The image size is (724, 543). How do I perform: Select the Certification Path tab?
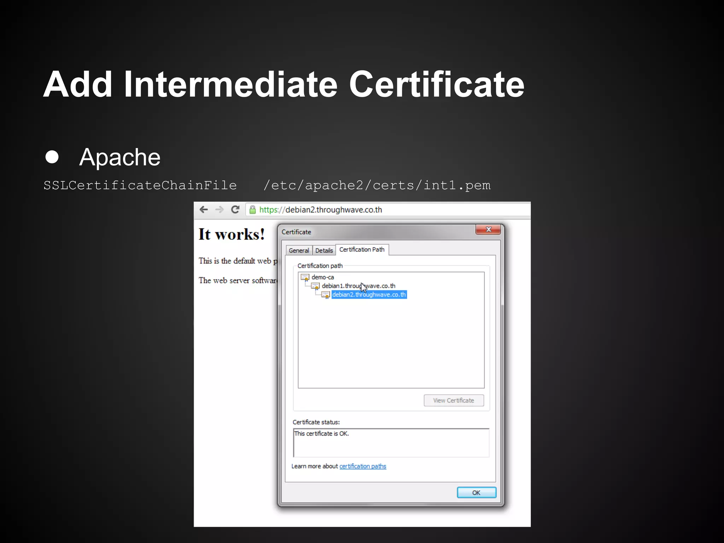[362, 250]
